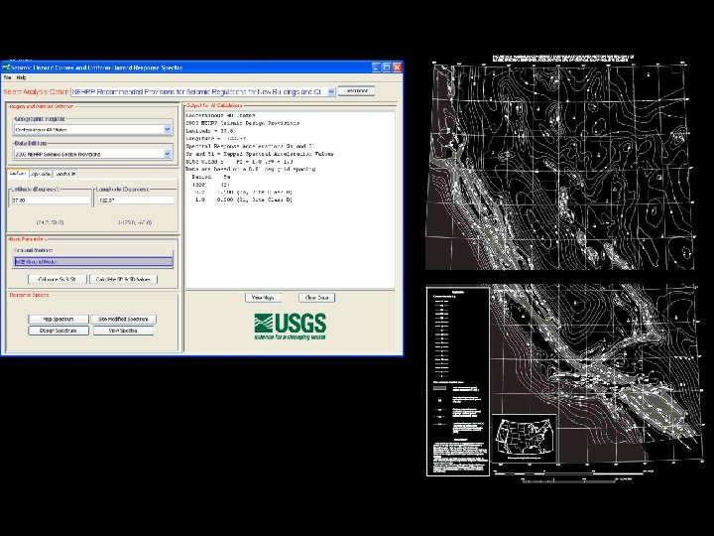Click the Latitude degrees input field
Image resolution: width=714 pixels, height=536 pixels.
(51, 201)
